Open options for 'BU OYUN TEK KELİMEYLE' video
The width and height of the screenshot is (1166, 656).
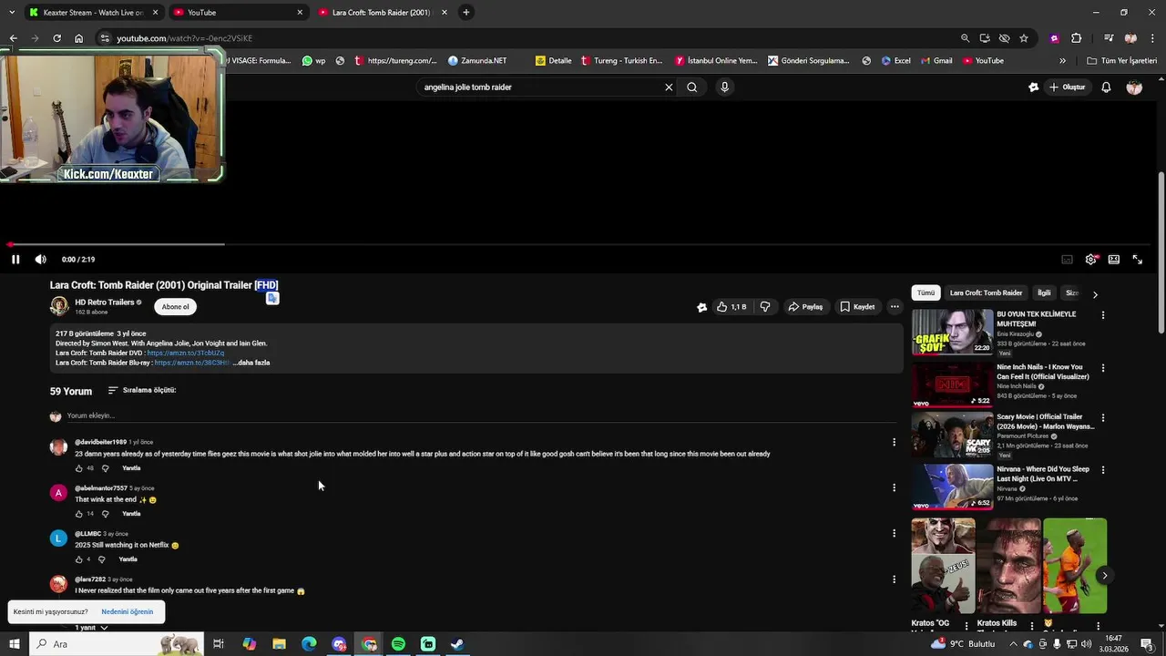(1103, 315)
